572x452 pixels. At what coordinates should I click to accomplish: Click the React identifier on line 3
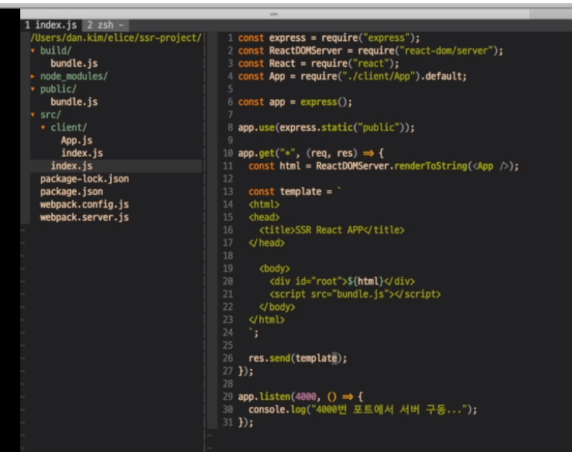(282, 63)
